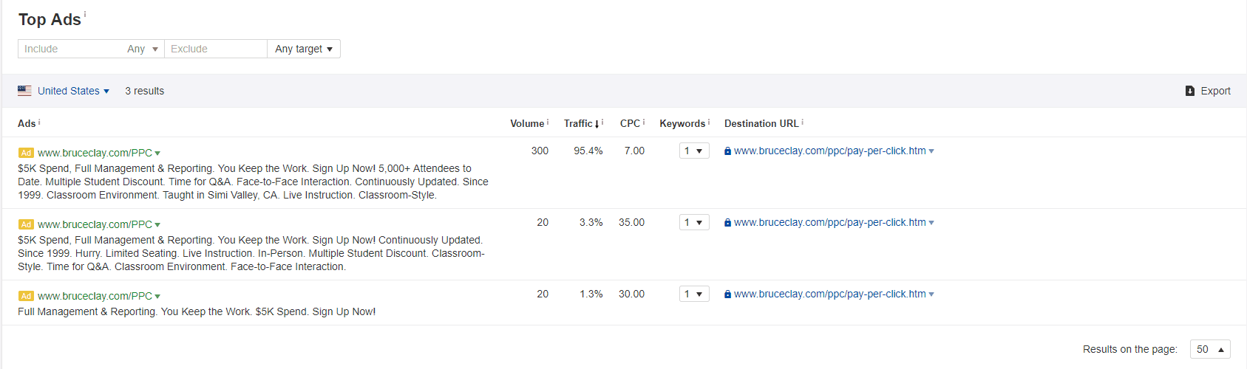Expand keywords dropdown in the 30.00 CPC row
The height and width of the screenshot is (369, 1247).
pyautogui.click(x=694, y=294)
